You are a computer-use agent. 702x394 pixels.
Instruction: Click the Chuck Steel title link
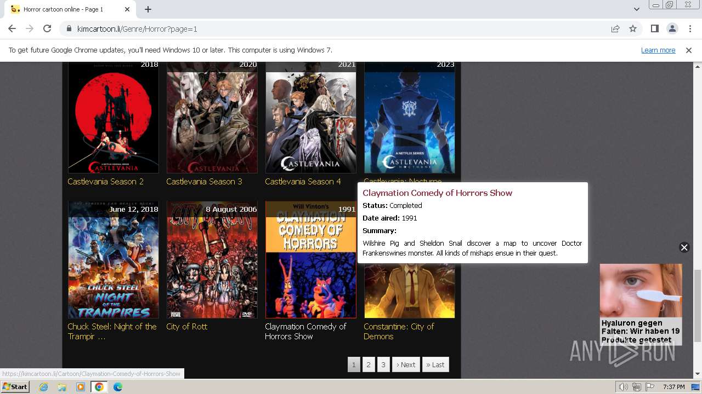112,331
